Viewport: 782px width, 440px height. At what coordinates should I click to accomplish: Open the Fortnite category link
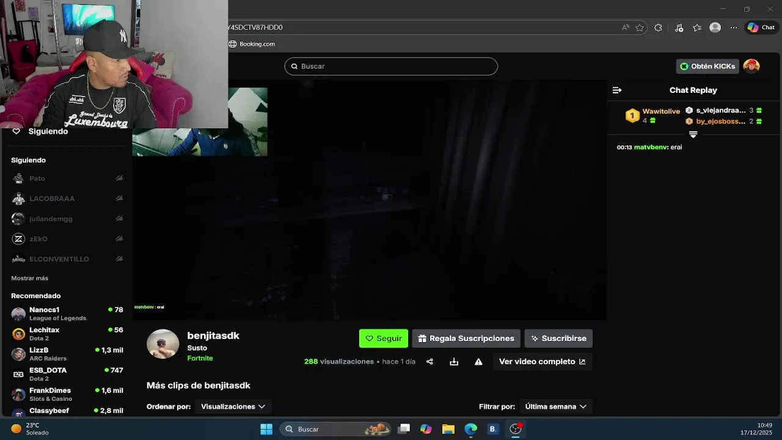tap(200, 358)
